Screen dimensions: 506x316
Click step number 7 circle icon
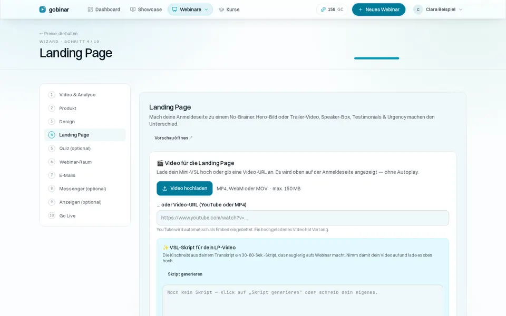(x=52, y=175)
